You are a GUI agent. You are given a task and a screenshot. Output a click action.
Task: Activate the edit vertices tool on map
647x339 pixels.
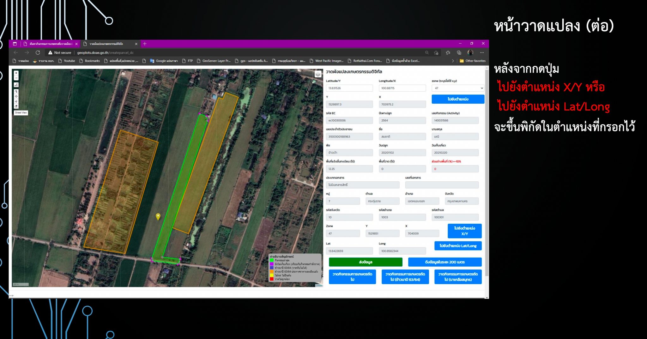pyautogui.click(x=16, y=91)
